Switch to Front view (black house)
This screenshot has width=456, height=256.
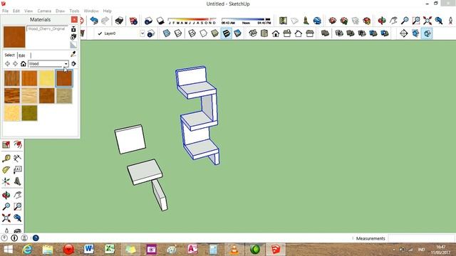coord(276,33)
